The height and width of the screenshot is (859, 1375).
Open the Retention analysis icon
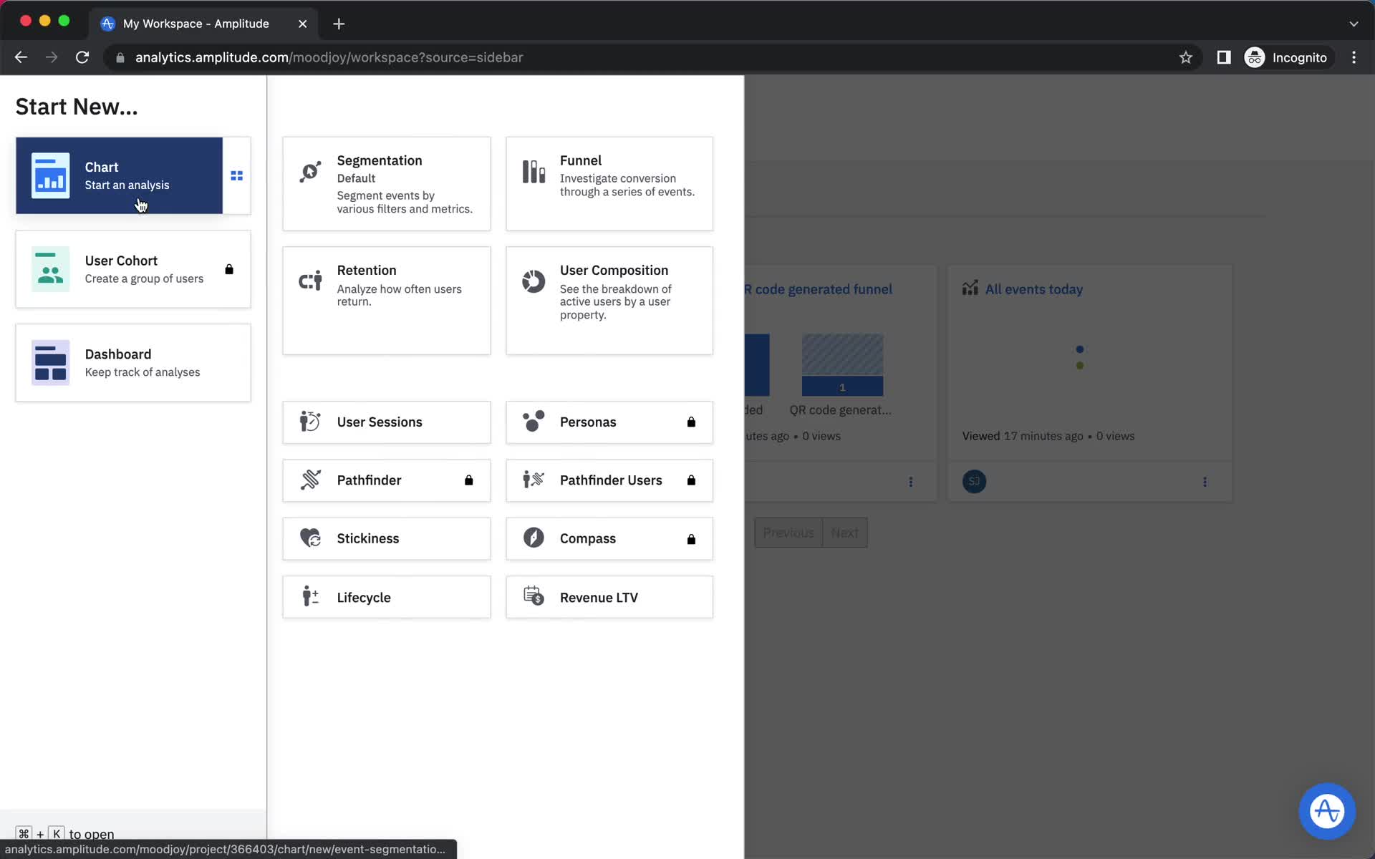[x=310, y=281]
